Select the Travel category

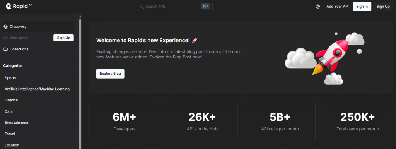pos(10,134)
